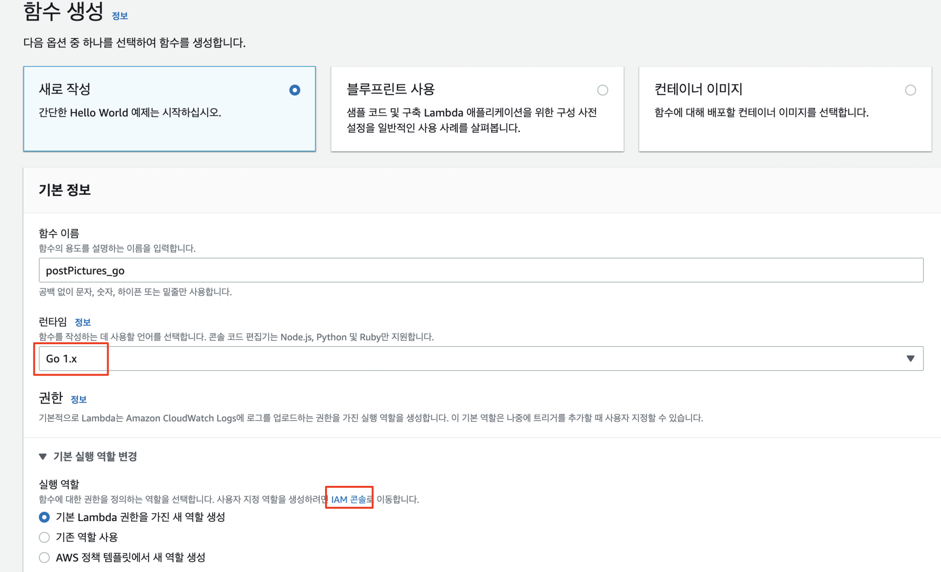The image size is (941, 572).
Task: Click the 다음 옵션 중 하나를 선택하여 text
Action: 135,43
